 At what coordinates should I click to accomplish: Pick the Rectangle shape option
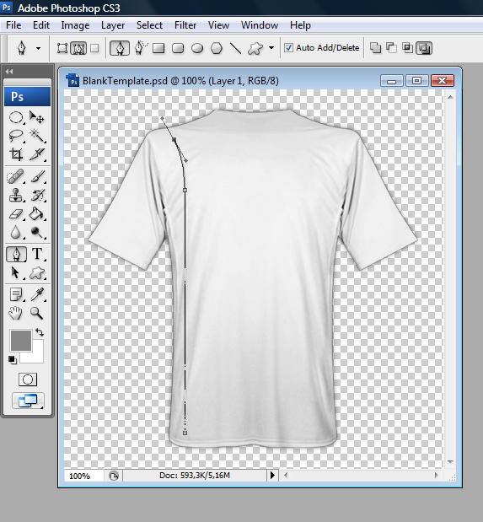click(x=158, y=48)
